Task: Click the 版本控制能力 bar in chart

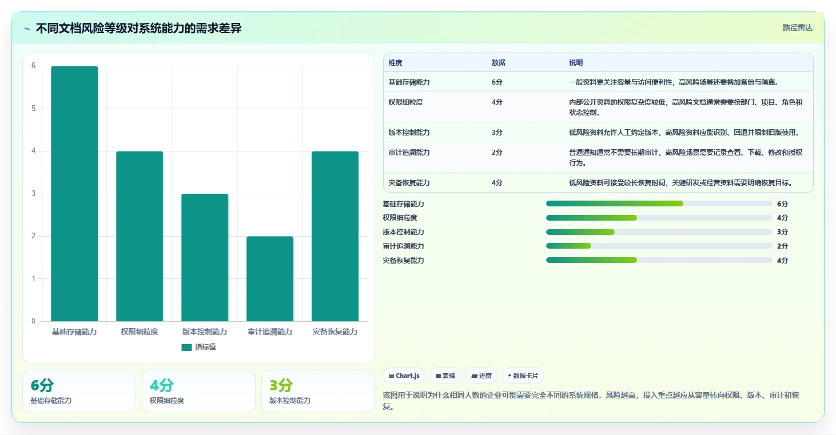Action: pos(205,257)
